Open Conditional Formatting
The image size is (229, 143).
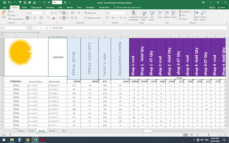point(134,15)
